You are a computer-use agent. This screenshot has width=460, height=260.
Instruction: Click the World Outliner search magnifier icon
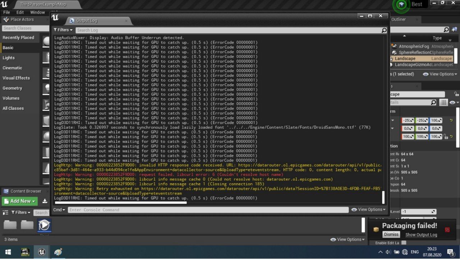pyautogui.click(x=446, y=30)
